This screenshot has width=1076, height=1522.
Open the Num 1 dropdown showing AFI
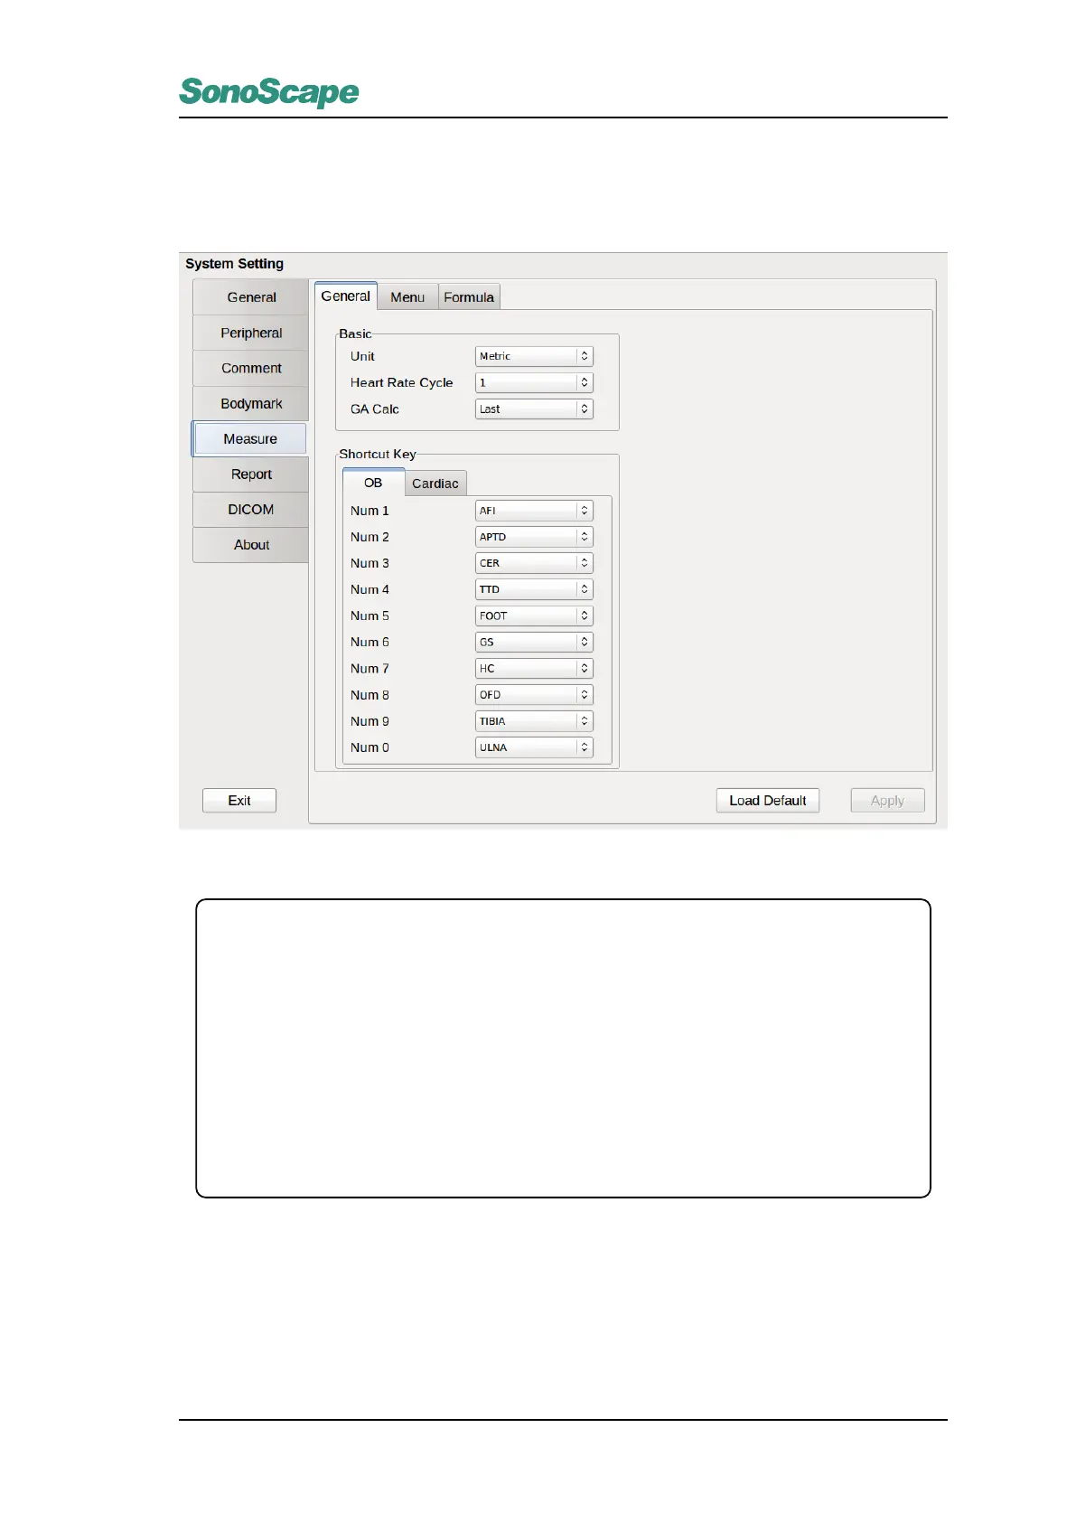point(534,511)
